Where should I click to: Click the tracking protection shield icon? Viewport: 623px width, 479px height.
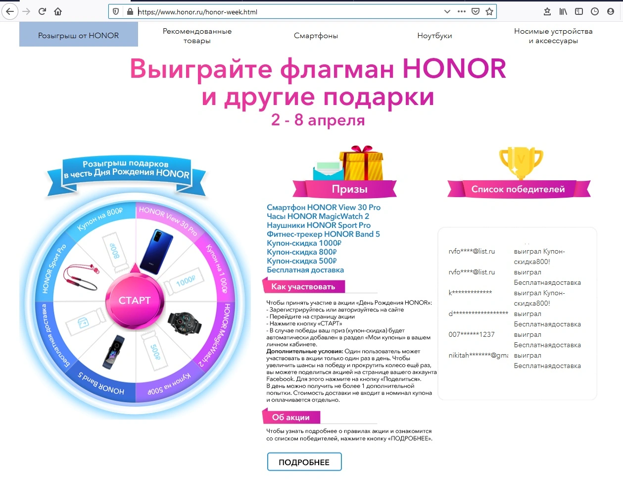coord(116,11)
